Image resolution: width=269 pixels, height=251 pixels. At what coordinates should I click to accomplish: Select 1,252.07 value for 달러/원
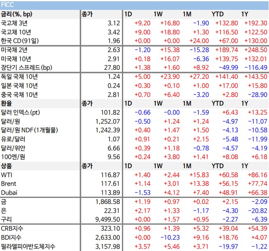pyautogui.click(x=108, y=121)
